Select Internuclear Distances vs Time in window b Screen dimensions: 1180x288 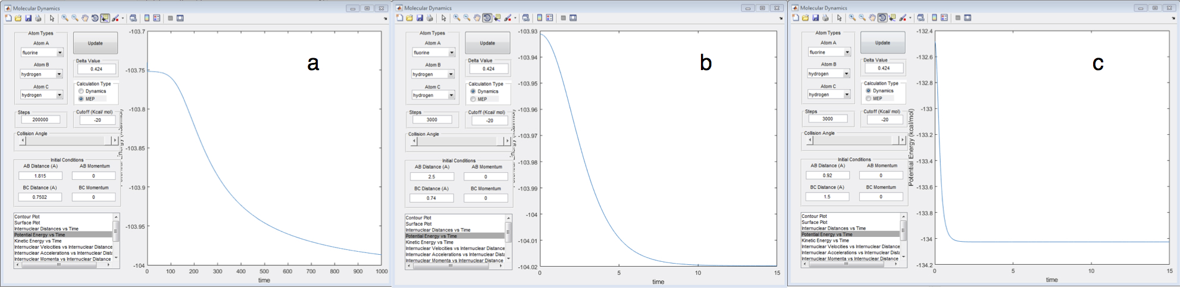[x=438, y=230]
